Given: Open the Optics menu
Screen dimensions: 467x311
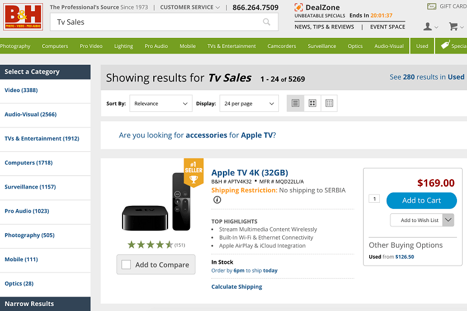Looking at the screenshot, I should click(x=356, y=46).
